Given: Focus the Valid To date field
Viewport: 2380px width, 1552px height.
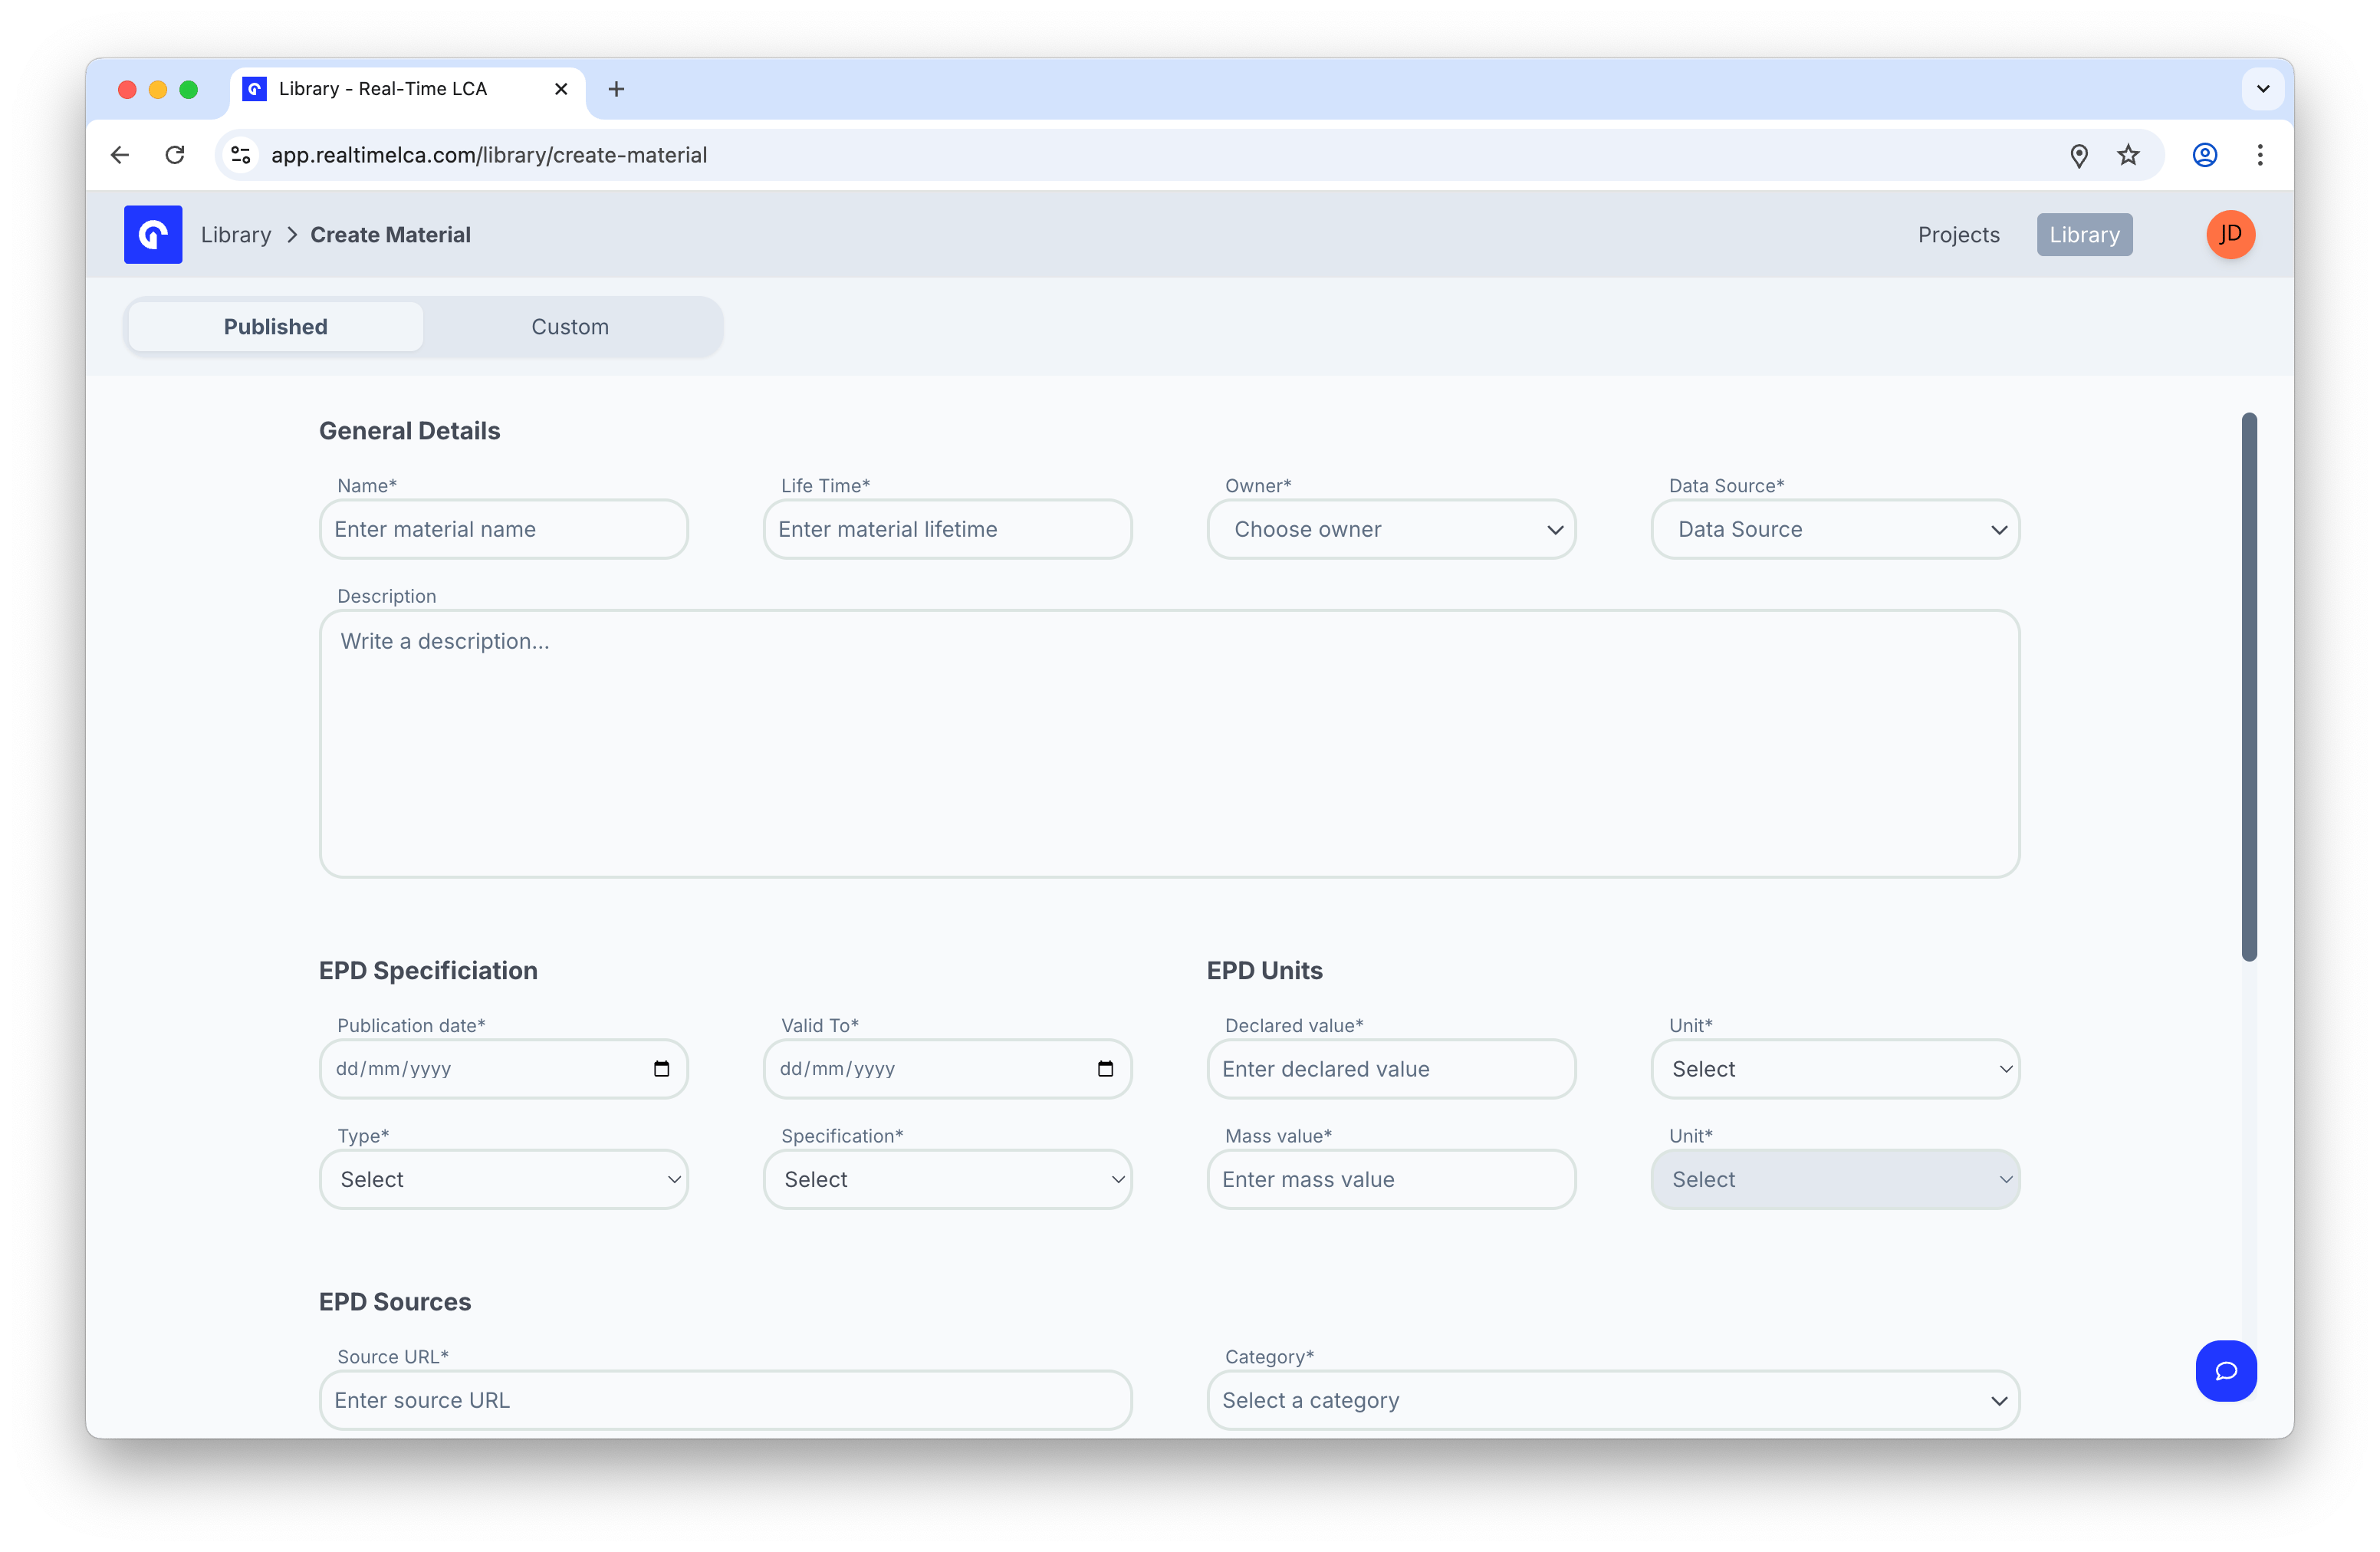Looking at the screenshot, I should pos(947,1068).
